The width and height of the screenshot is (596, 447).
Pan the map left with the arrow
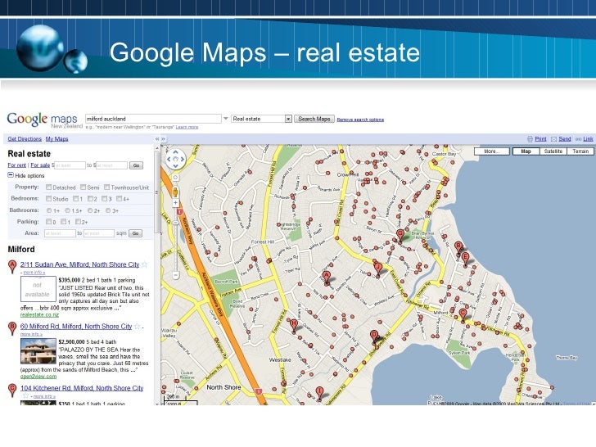(x=169, y=160)
